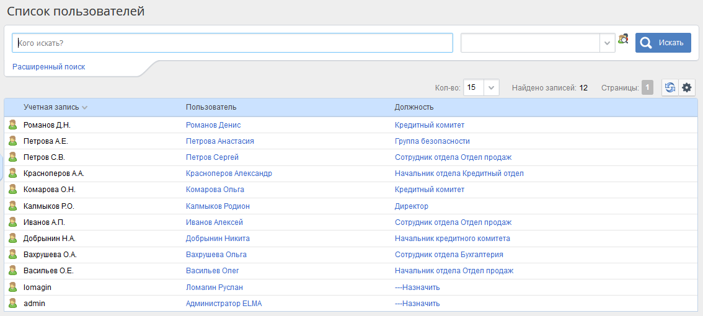Click the user picker icon beside dropdown
Screen dimensions: 703x316
(x=623, y=38)
